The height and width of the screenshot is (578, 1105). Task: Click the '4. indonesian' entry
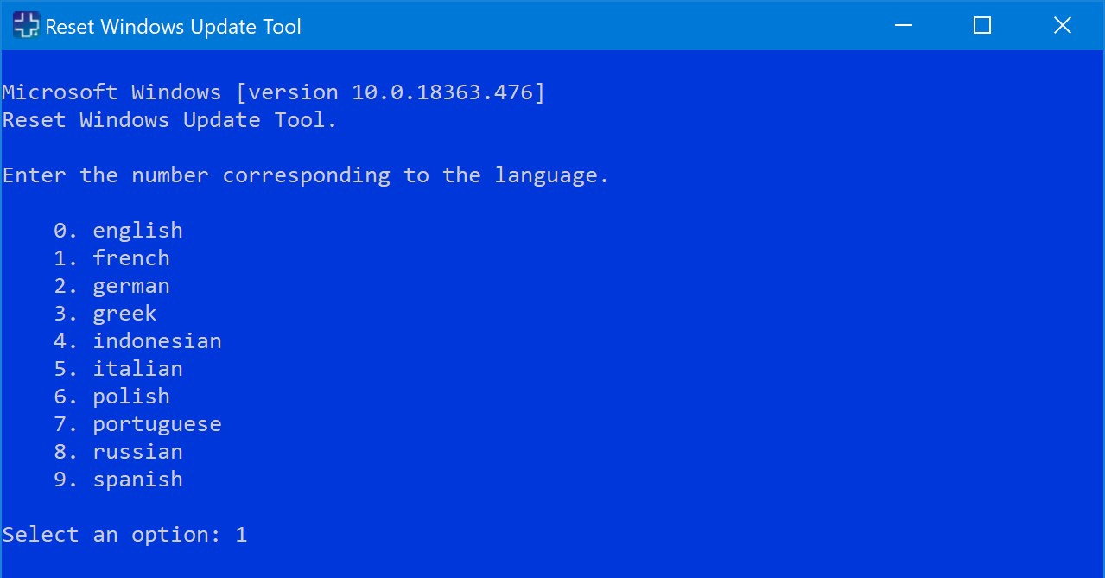tap(137, 341)
